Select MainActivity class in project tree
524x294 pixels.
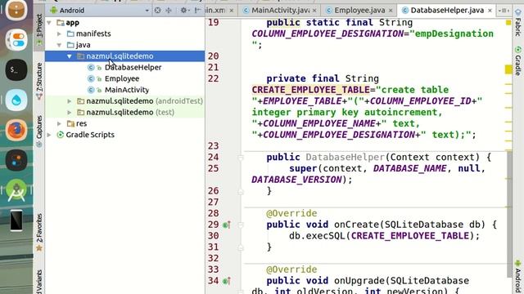point(127,90)
